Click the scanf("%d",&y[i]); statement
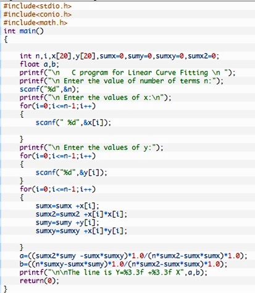Image resolution: width=255 pixels, height=293 pixels. (72, 173)
